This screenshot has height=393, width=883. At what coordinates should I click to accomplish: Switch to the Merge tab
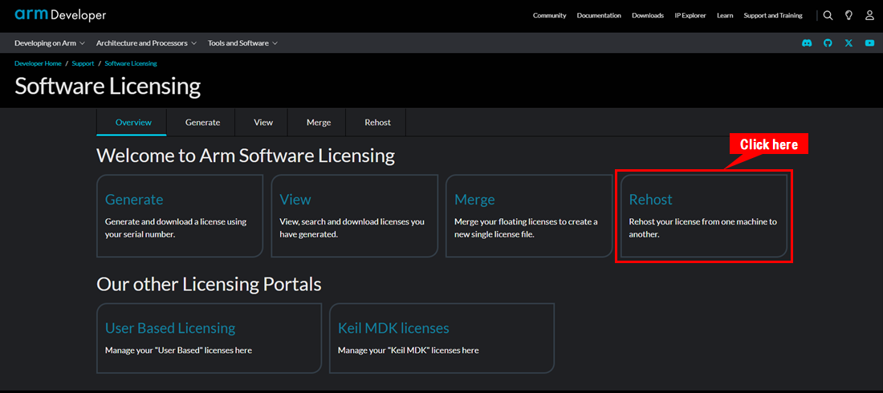tap(319, 123)
